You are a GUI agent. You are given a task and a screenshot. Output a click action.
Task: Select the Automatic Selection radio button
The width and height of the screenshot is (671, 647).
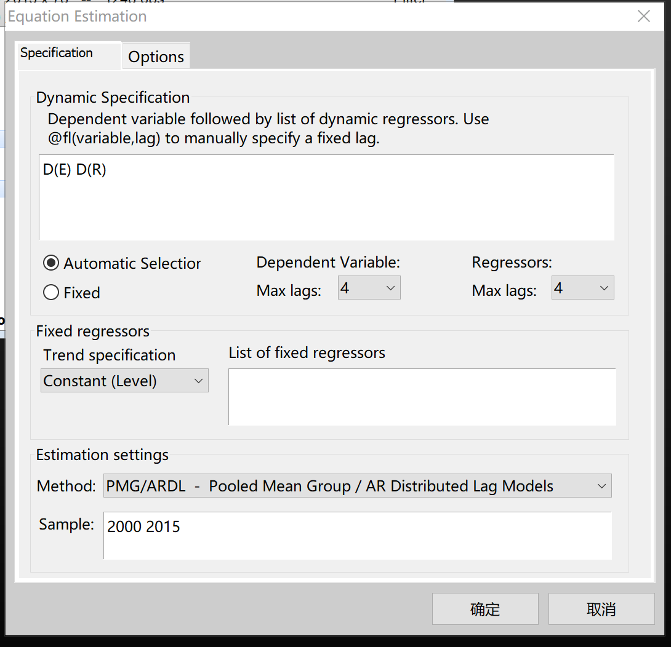coord(51,263)
